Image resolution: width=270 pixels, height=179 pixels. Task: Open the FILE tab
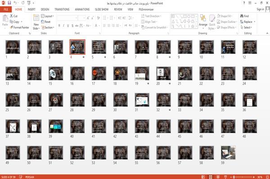point(6,9)
